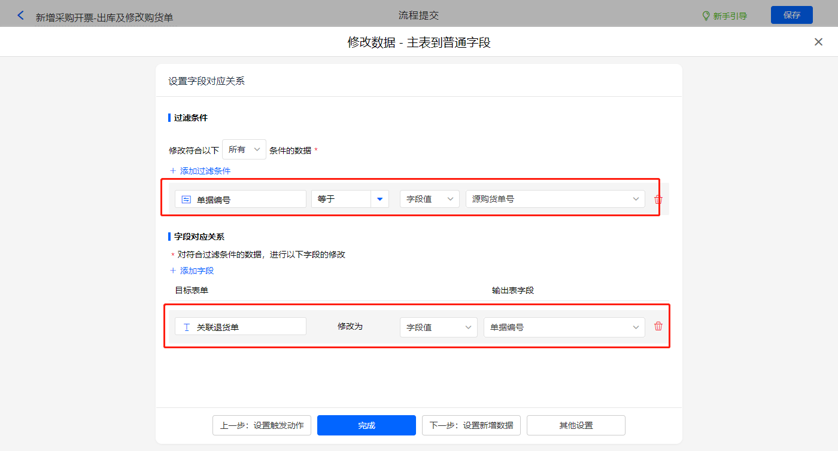Click the back arrow icon
Screen dimensions: 838x451
point(21,16)
